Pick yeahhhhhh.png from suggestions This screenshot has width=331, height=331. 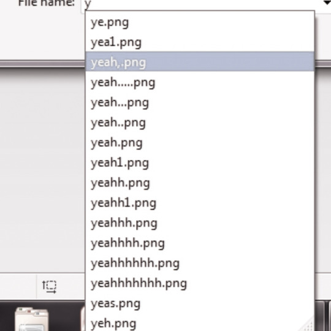pyautogui.click(x=200, y=262)
